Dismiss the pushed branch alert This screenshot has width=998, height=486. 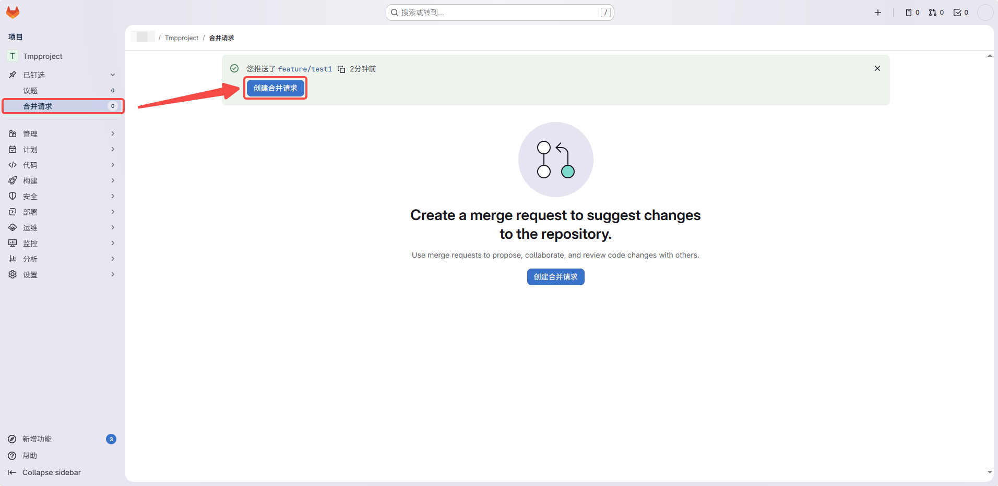(877, 68)
